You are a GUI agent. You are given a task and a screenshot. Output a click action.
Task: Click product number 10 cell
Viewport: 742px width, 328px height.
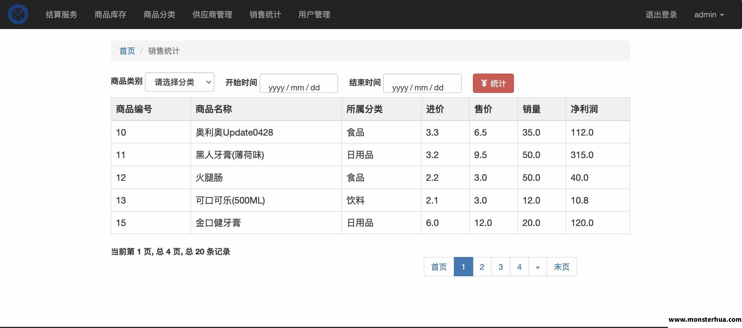point(151,132)
